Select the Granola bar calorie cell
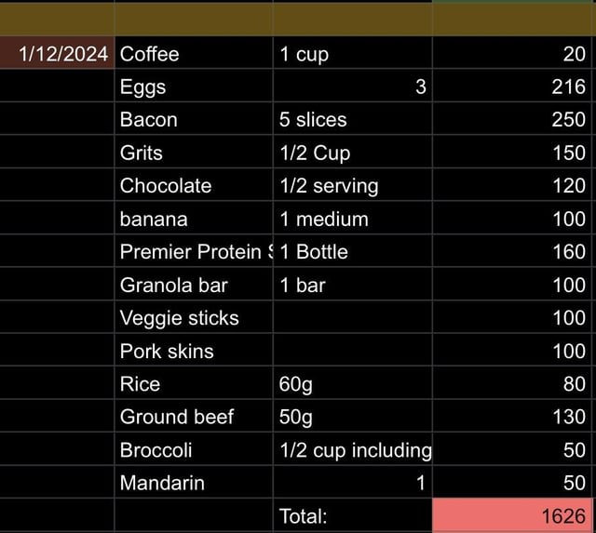 tap(512, 284)
